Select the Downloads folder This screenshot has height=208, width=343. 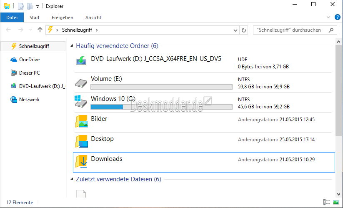pos(204,162)
